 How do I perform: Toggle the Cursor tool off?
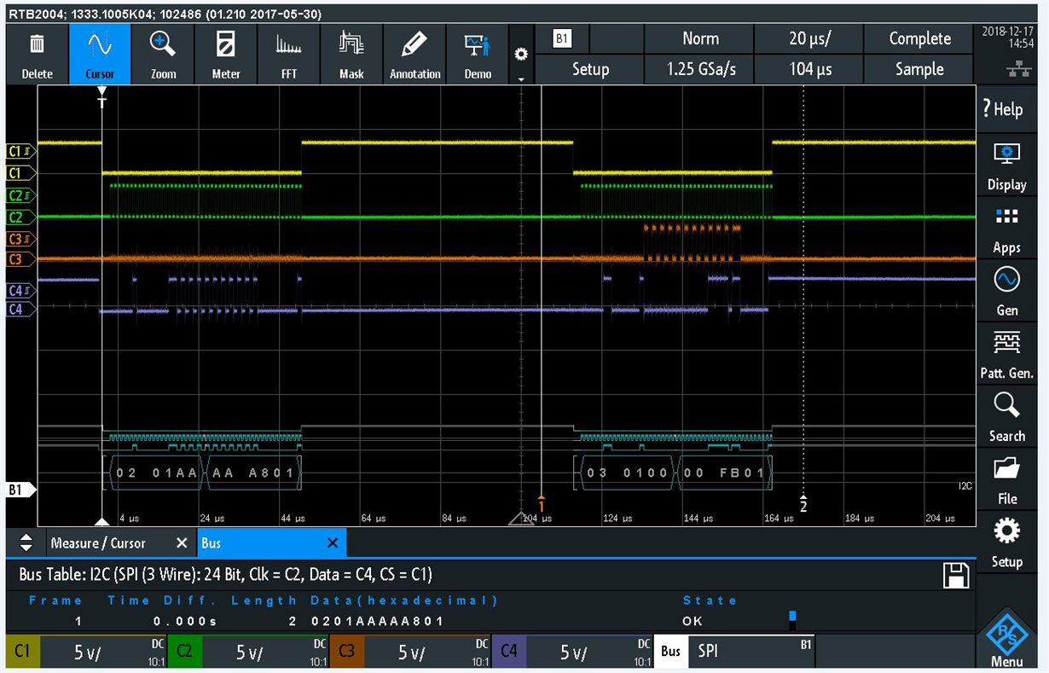coord(100,54)
